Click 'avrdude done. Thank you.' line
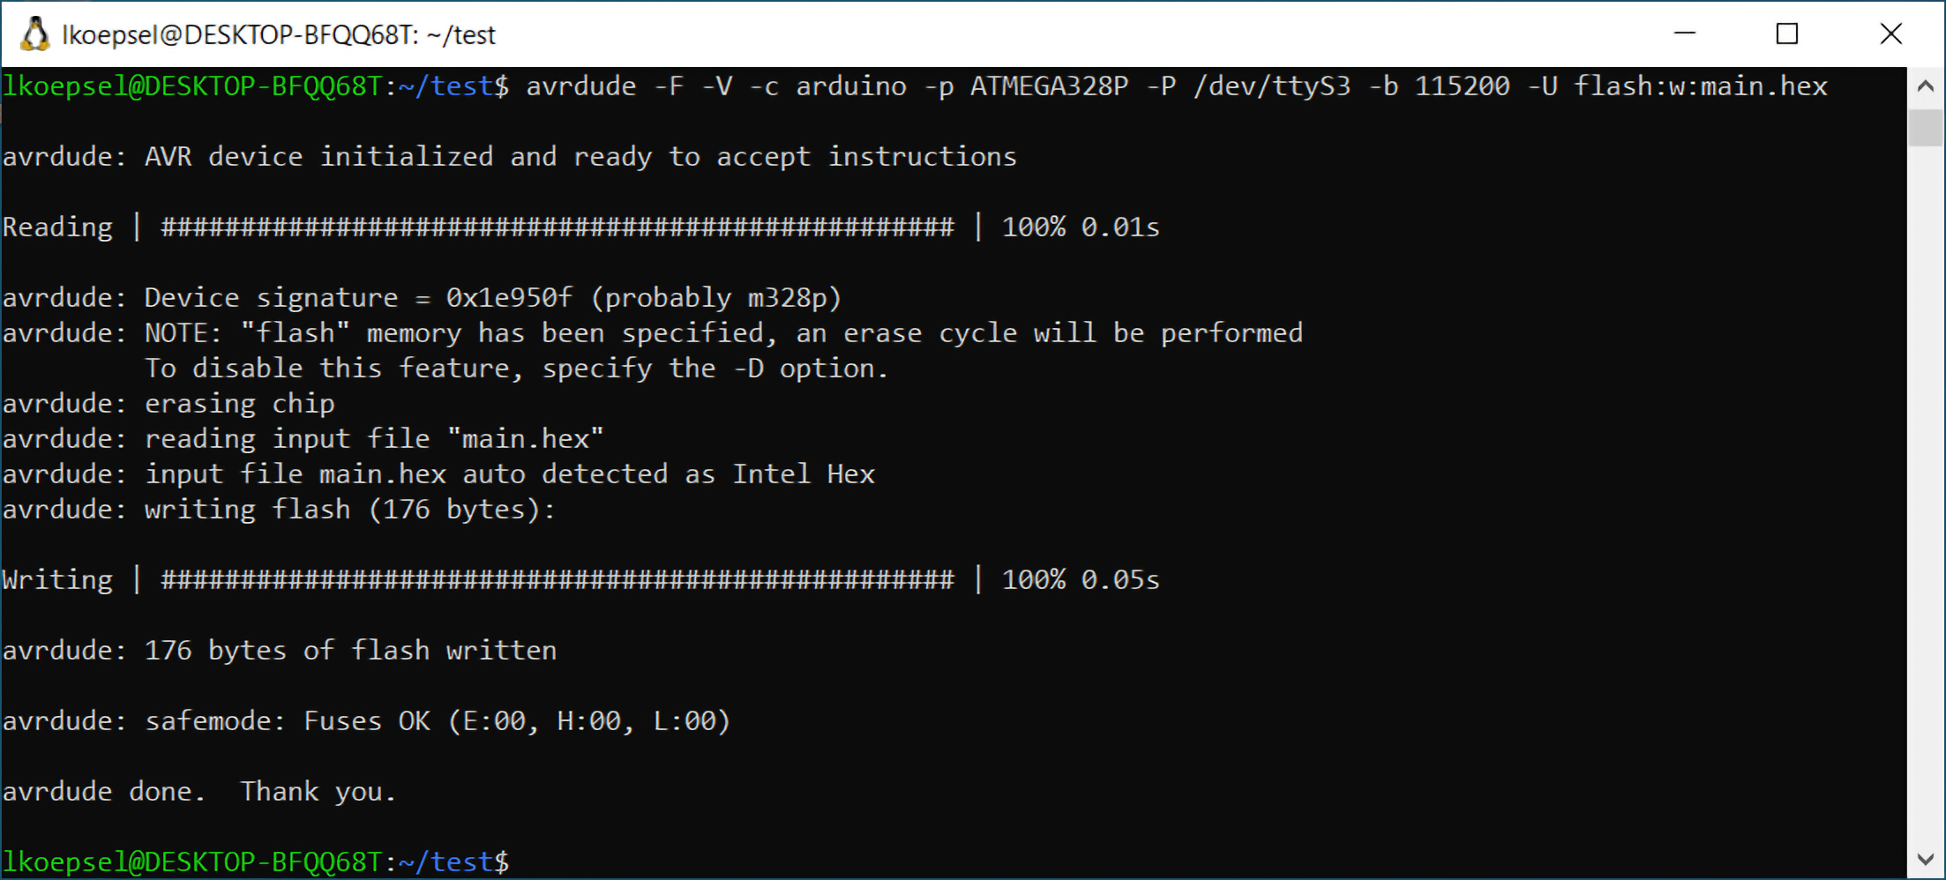The width and height of the screenshot is (1946, 880). tap(199, 792)
